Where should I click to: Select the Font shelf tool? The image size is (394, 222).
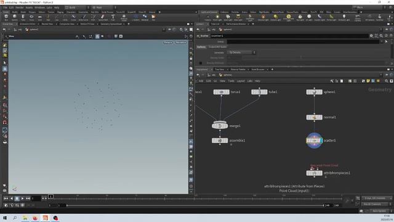click(x=113, y=17)
